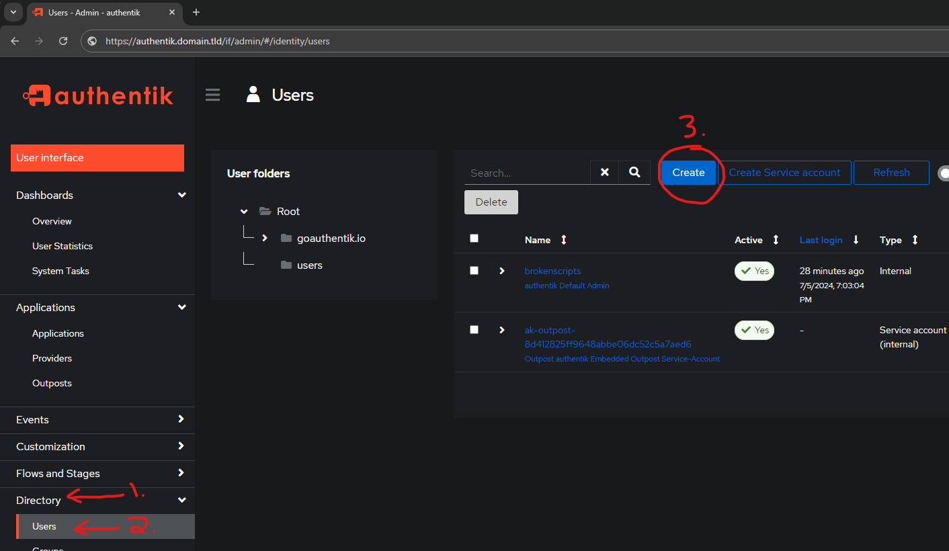949x551 pixels.
Task: Expand the Customization sidebar section
Action: point(181,446)
